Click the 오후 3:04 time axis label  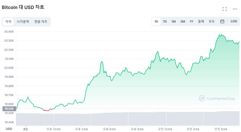click(81, 129)
